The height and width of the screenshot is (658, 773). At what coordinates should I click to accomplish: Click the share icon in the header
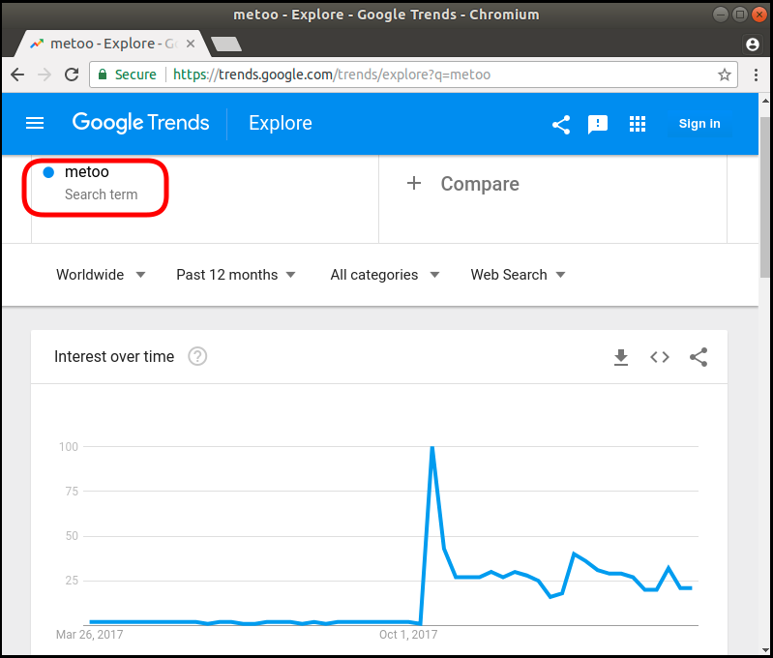tap(561, 124)
